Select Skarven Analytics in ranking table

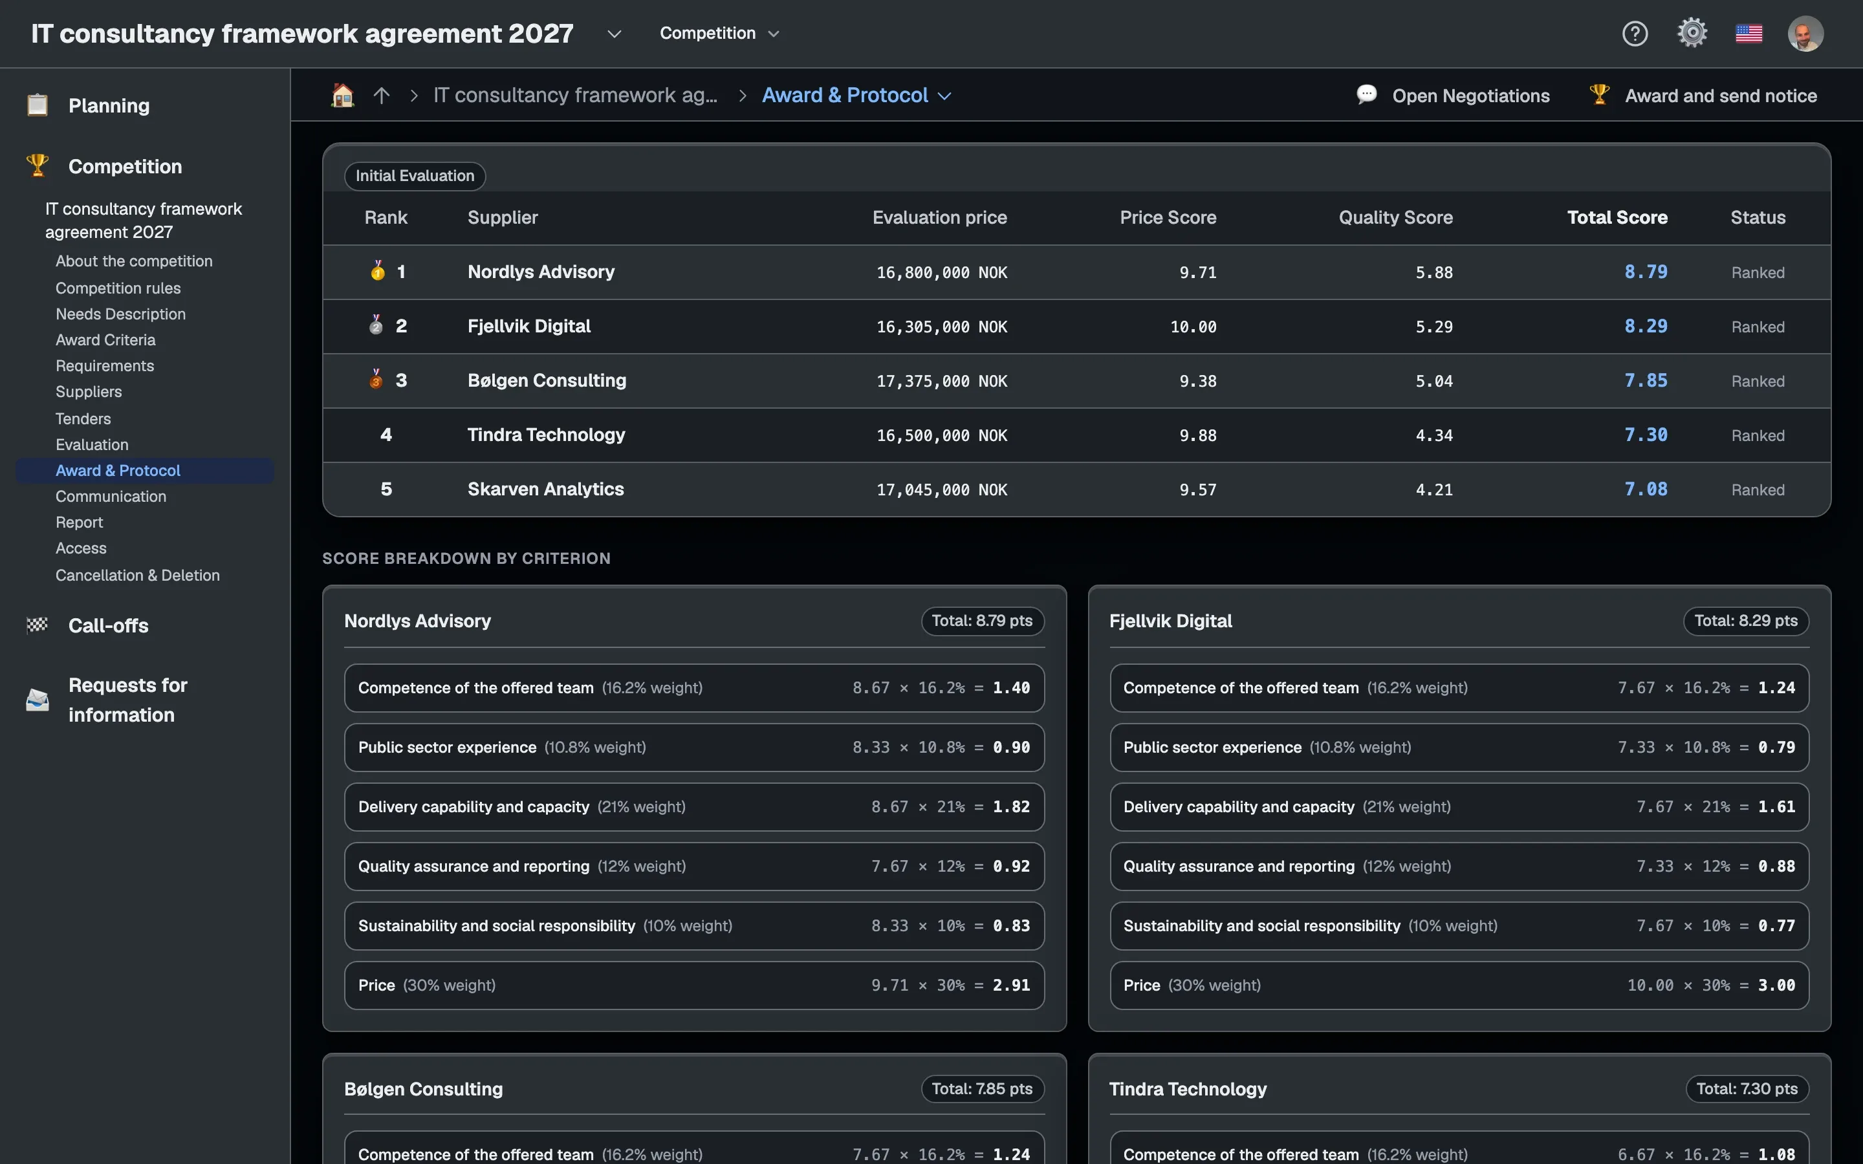pyautogui.click(x=546, y=489)
